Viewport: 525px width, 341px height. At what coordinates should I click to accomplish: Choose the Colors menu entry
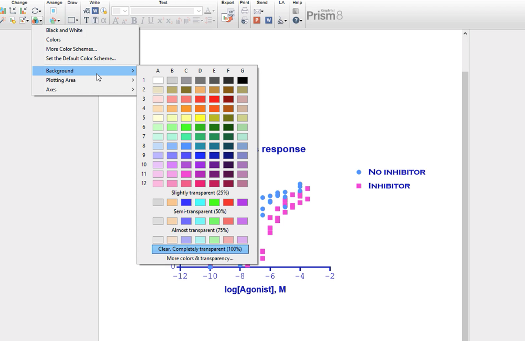53,39
